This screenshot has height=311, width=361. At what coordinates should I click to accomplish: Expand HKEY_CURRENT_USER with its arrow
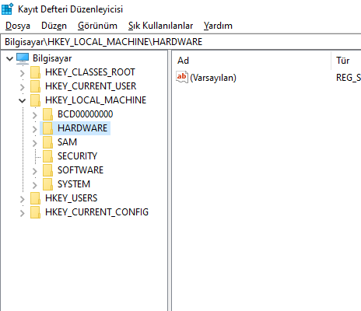tap(23, 87)
